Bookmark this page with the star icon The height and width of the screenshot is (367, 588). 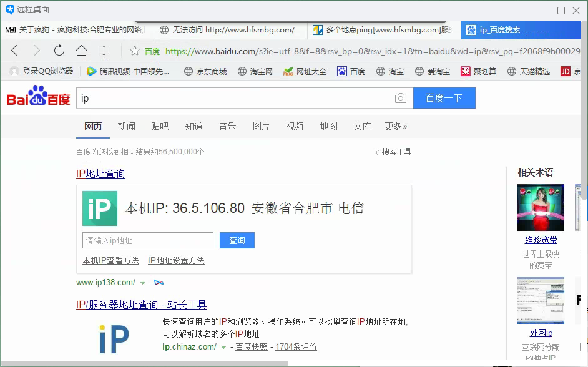click(x=135, y=51)
